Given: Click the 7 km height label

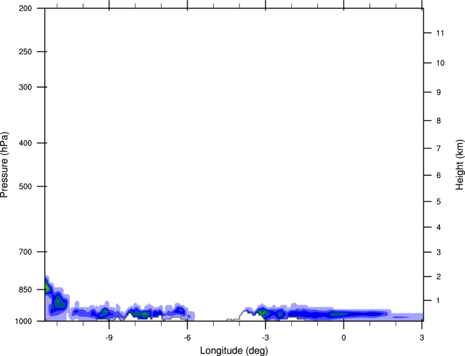Looking at the screenshot, I should pos(439,148).
